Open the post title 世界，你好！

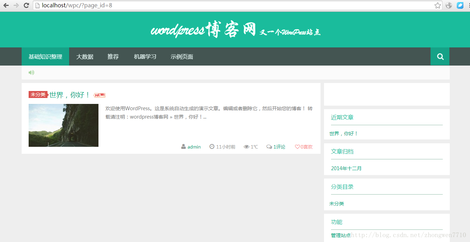point(70,95)
